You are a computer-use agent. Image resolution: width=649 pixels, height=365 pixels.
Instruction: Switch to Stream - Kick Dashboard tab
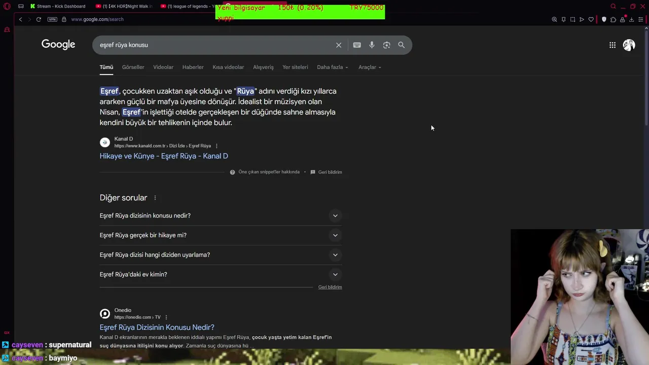58,6
